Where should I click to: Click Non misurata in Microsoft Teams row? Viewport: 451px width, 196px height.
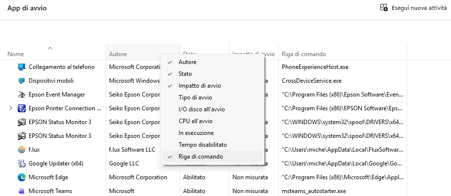coord(250,191)
